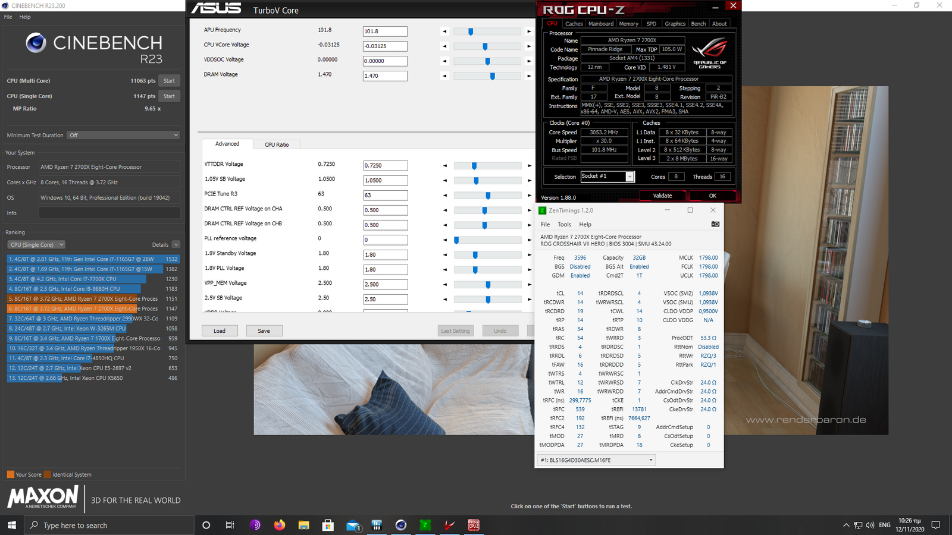Click the Load button in TurboV Core

tap(220, 331)
